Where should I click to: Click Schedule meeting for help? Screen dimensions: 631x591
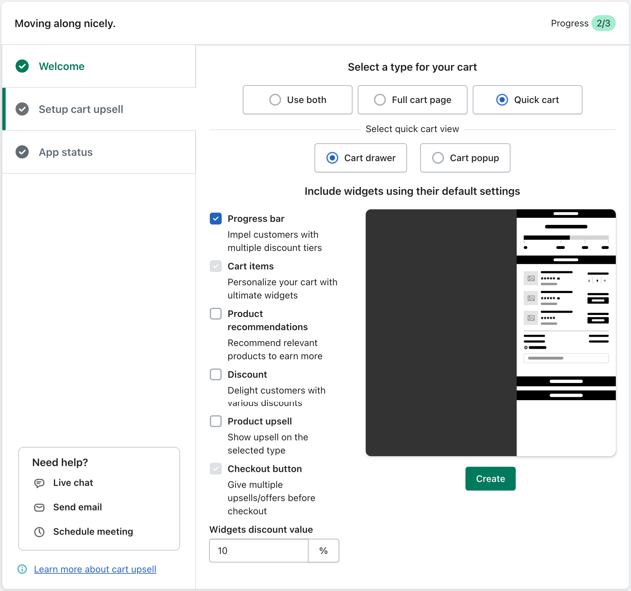point(93,532)
